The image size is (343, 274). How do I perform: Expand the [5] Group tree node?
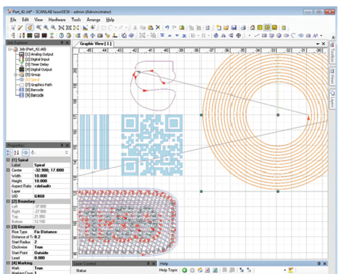(16, 75)
